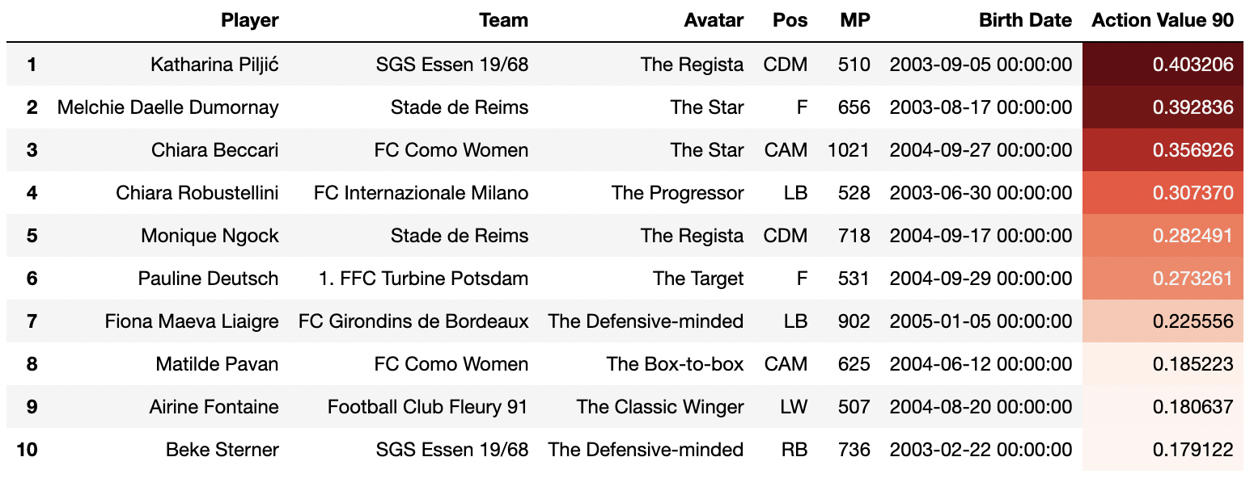Select the Melchie Daelle Dumornay cell
Screen dimensions: 1254x478
coord(167,107)
